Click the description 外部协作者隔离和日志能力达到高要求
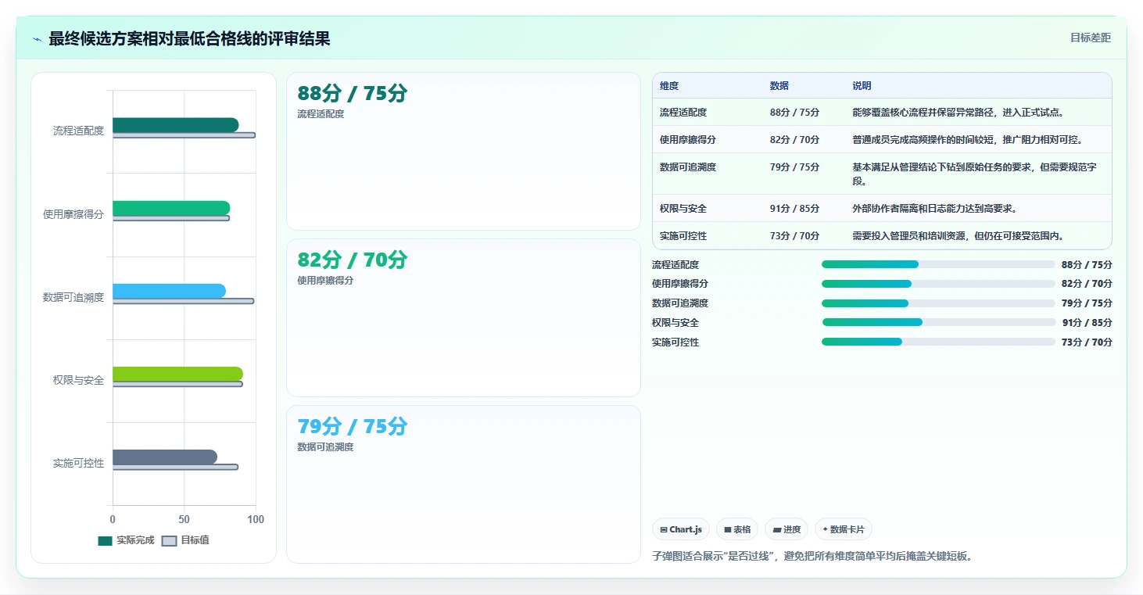The height and width of the screenshot is (595, 1143). pyautogui.click(x=934, y=209)
